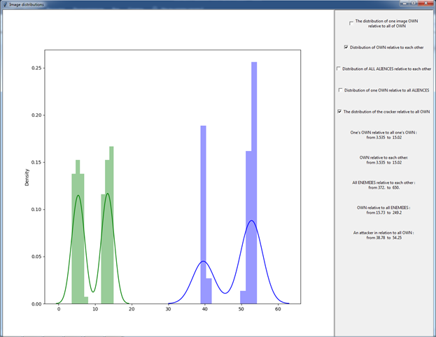Click the x-axis tick label 30

coord(168,309)
